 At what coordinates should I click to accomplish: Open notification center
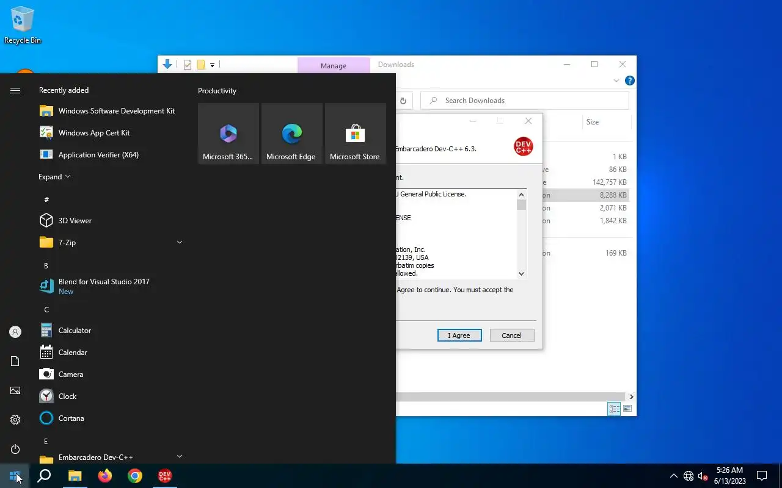762,476
